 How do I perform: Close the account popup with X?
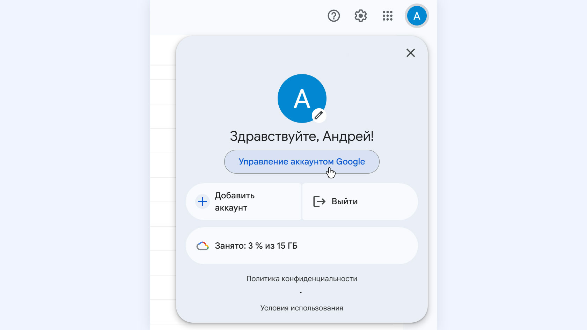[x=411, y=53]
